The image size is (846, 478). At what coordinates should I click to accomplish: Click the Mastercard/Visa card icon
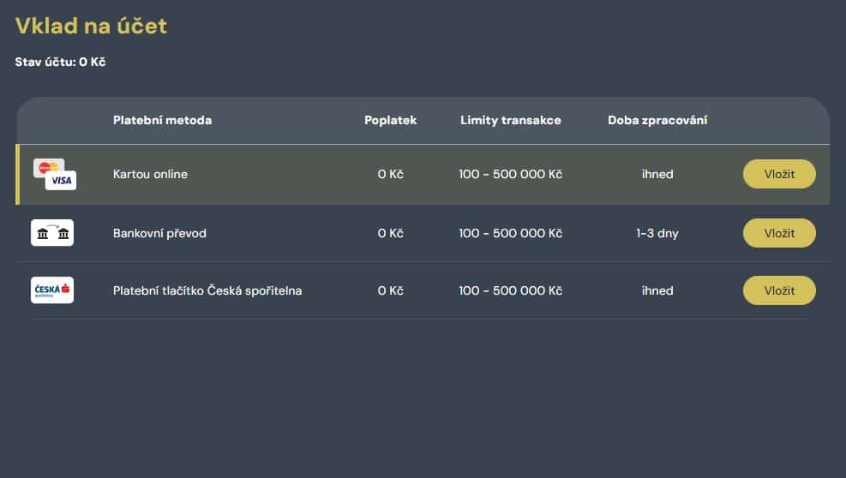point(55,174)
